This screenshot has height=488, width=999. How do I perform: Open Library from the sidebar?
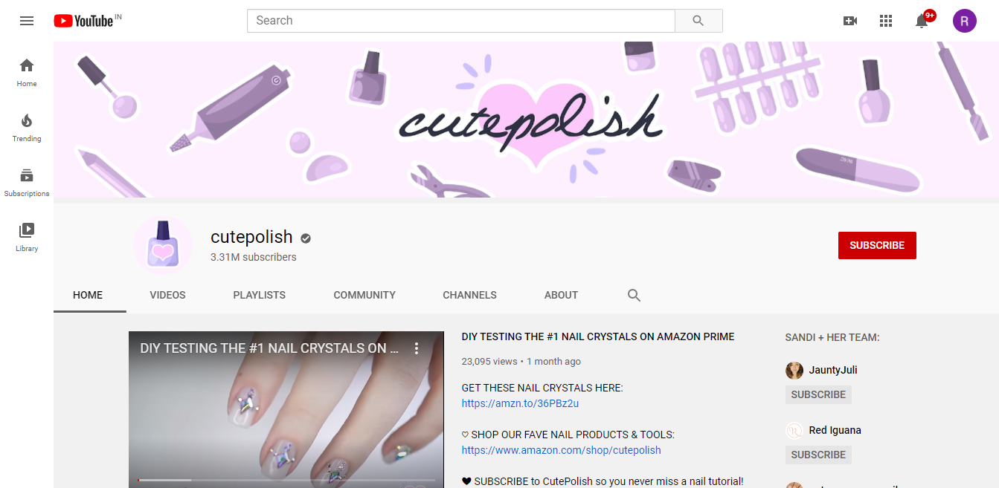click(27, 238)
